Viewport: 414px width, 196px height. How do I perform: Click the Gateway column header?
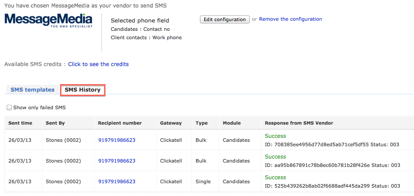click(170, 123)
